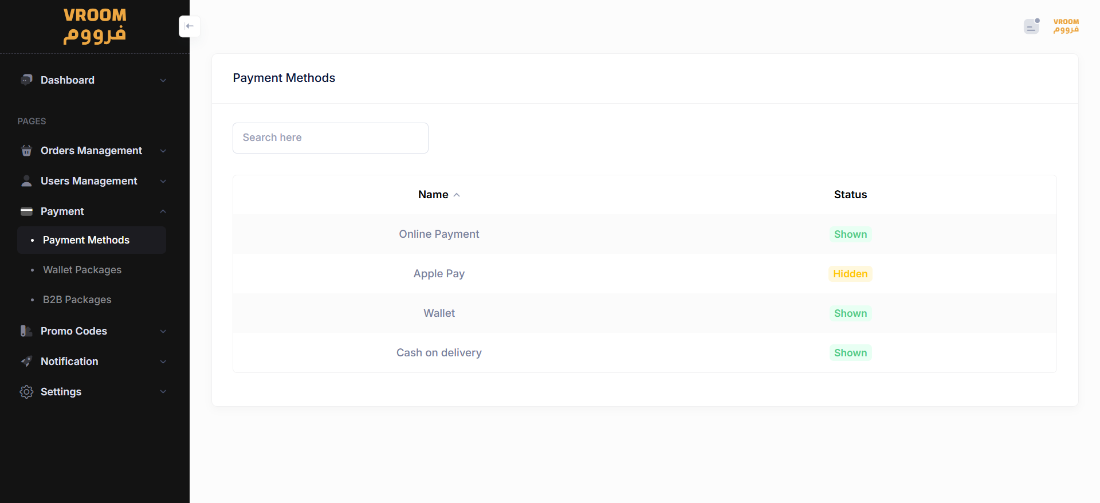
Task: Click the Dashboard gauge icon
Action: [26, 80]
